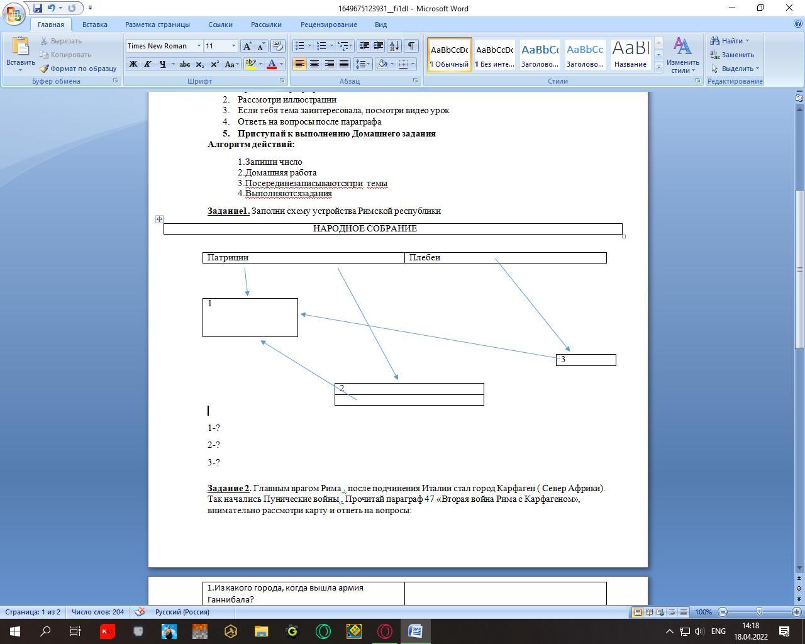The height and width of the screenshot is (644, 805).
Task: Apply the red font color button
Action: (x=272, y=64)
